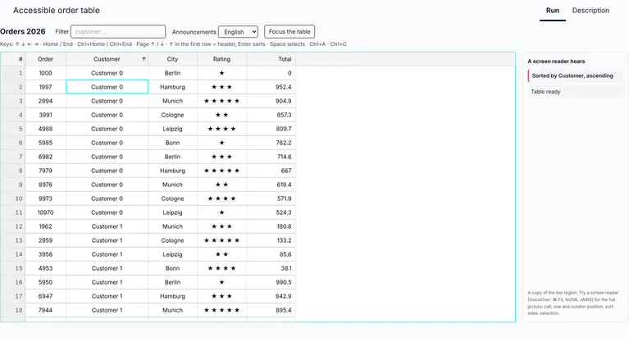Click the total 904.9 cell

(x=271, y=101)
